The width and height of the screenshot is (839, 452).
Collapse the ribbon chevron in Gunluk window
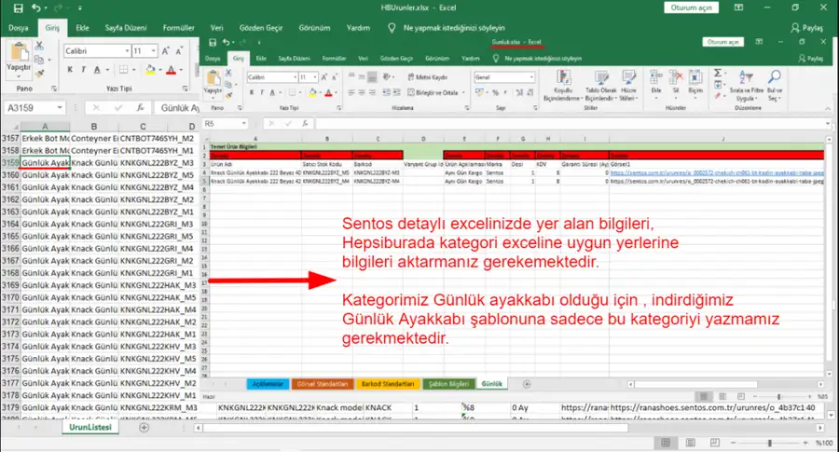point(827,109)
